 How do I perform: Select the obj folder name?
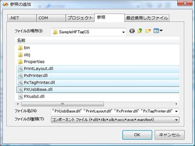[27, 55]
